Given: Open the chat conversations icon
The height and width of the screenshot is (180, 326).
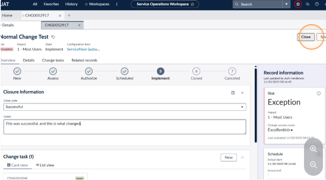Looking at the screenshot, I should (x=307, y=4).
